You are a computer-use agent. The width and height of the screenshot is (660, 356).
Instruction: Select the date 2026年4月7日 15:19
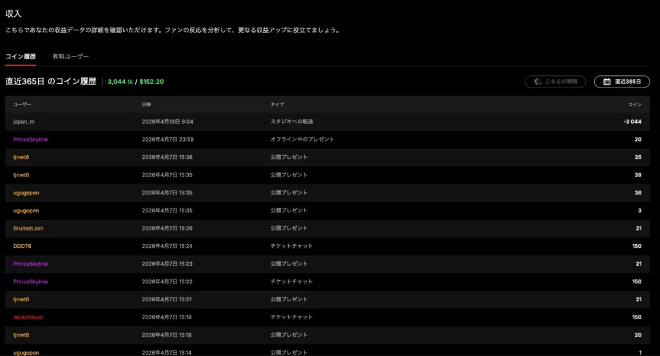coord(167,317)
